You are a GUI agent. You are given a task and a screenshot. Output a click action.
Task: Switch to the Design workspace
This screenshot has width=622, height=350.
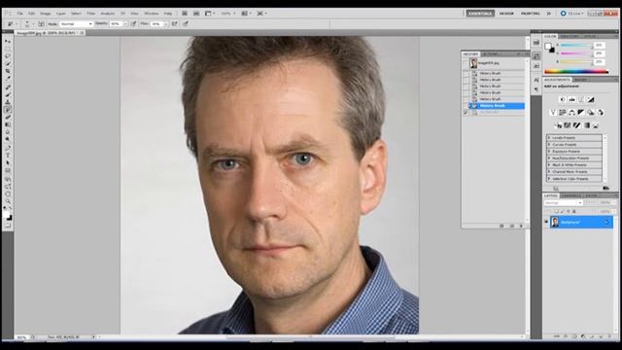click(506, 13)
